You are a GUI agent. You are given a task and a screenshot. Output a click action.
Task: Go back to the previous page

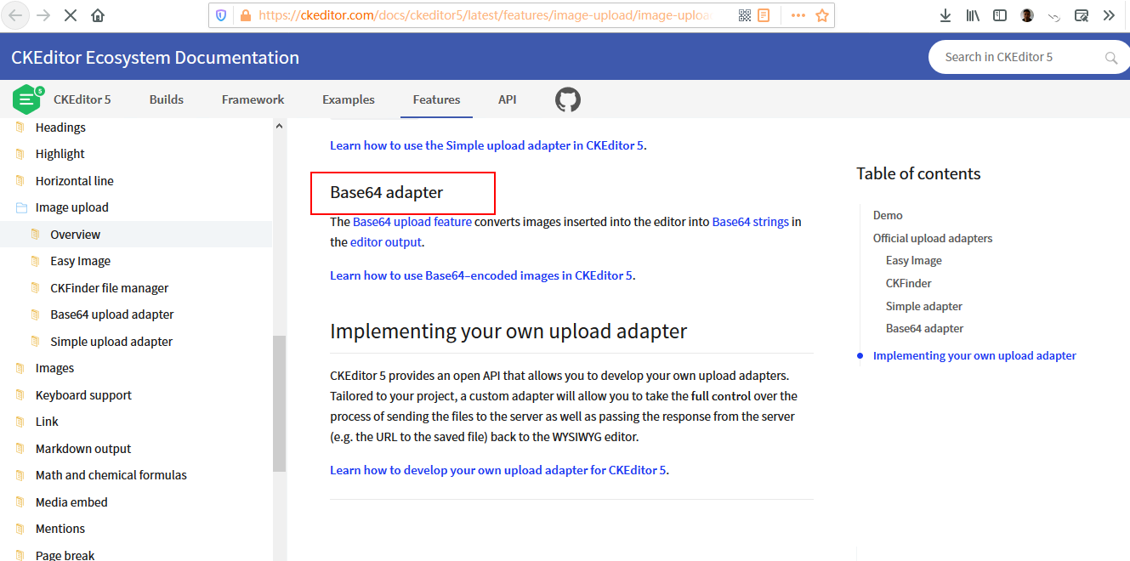[16, 15]
